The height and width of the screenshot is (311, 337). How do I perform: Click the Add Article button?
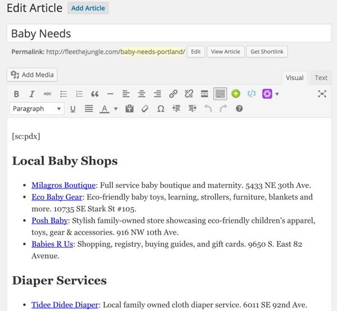point(88,8)
